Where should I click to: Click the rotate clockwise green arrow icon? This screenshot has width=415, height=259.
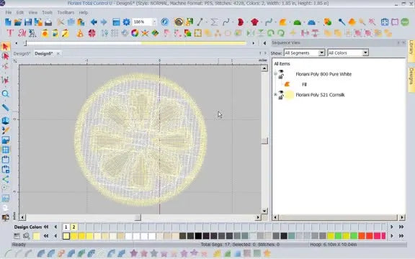click(x=281, y=33)
